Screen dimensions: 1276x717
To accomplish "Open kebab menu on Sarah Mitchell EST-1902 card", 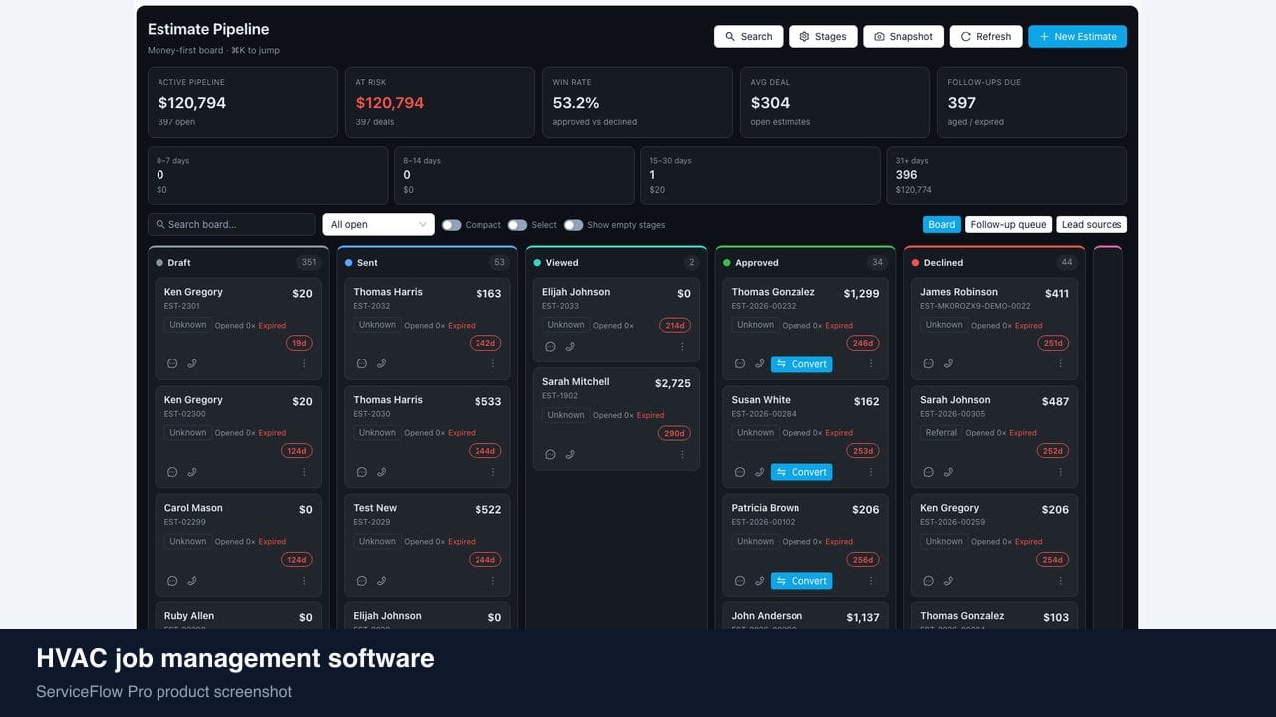I will click(682, 455).
